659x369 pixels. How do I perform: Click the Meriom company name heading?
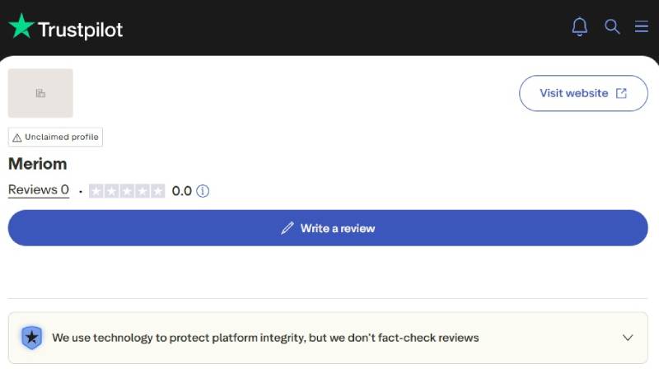(x=37, y=163)
